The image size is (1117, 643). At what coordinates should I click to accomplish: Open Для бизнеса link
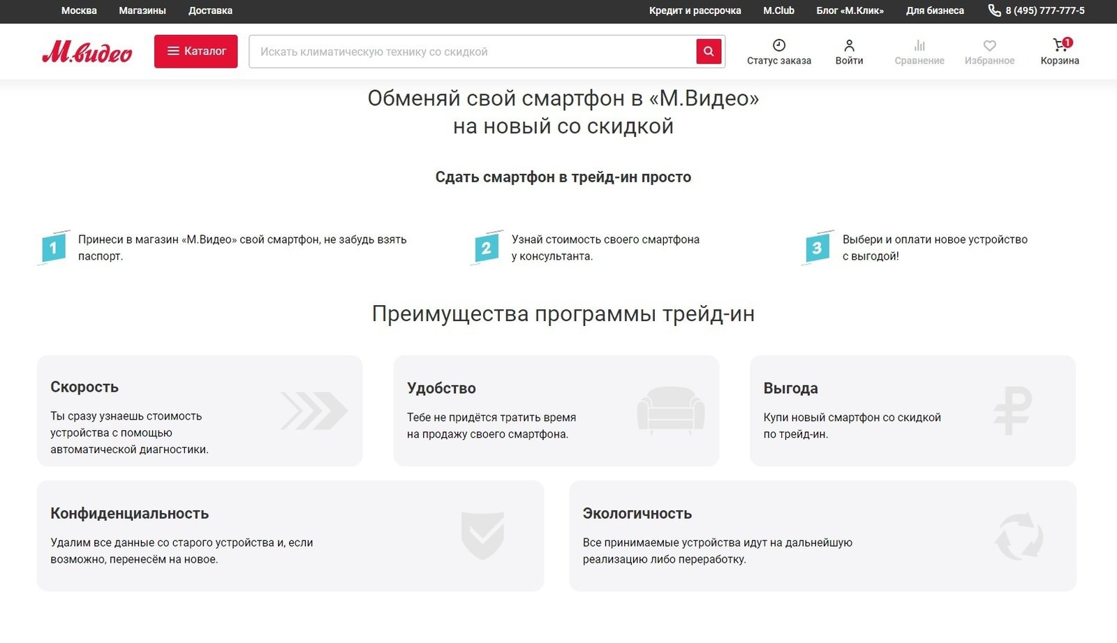pyautogui.click(x=935, y=10)
